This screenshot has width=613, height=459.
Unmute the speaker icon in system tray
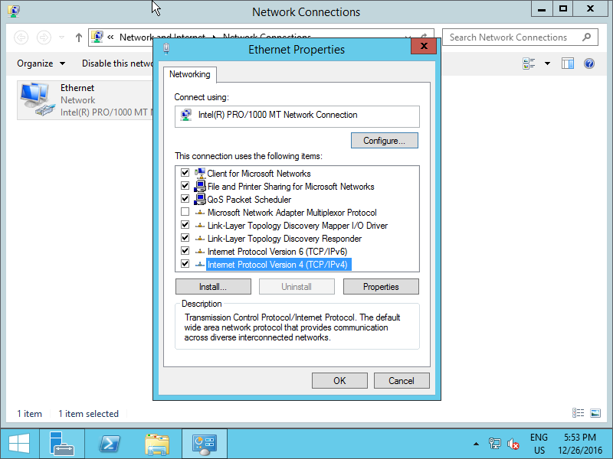(x=512, y=444)
